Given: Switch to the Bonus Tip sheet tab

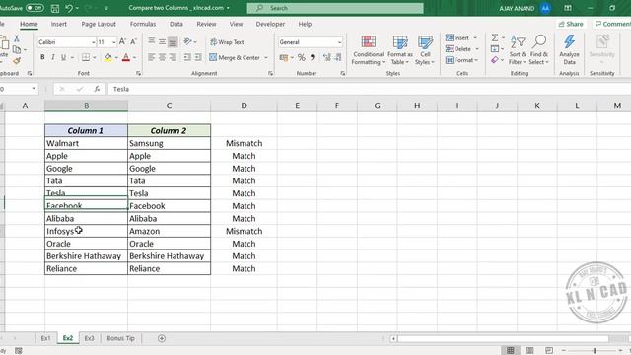Looking at the screenshot, I should [120, 338].
